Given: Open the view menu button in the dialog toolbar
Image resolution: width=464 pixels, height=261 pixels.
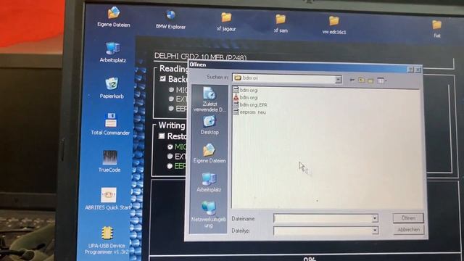Looking at the screenshot, I should [x=381, y=80].
